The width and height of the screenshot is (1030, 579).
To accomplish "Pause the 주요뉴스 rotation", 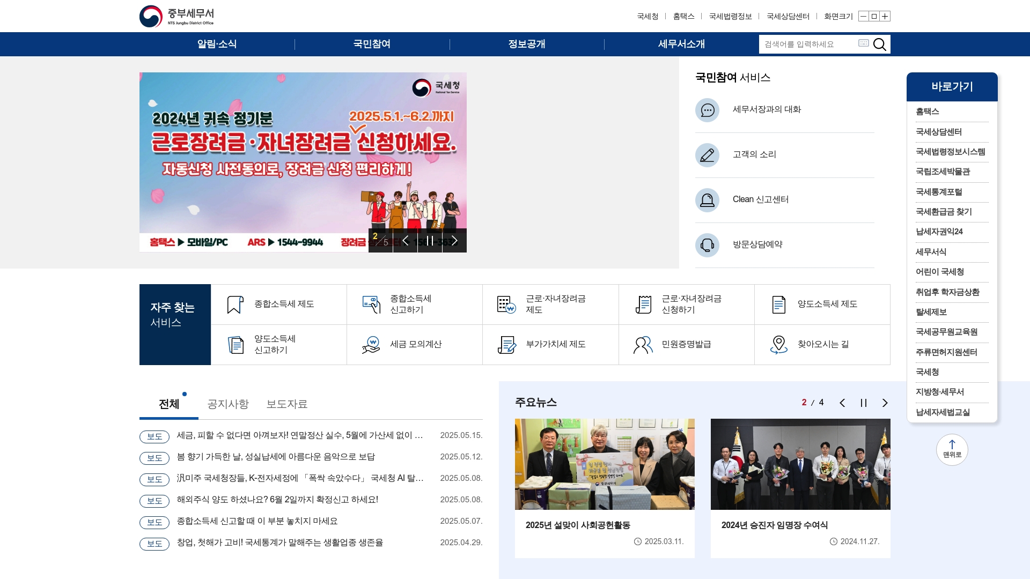I will [x=864, y=403].
